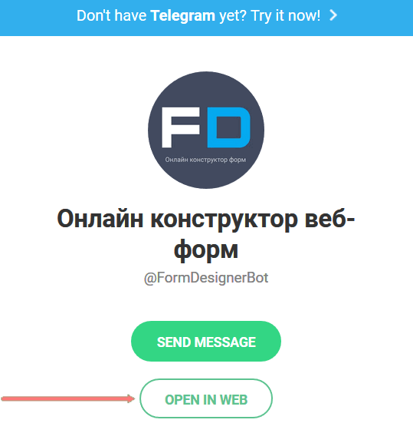Viewport: 413px width, 423px height.
Task: Click the word "конструктор" in the heading
Action: coord(224,220)
